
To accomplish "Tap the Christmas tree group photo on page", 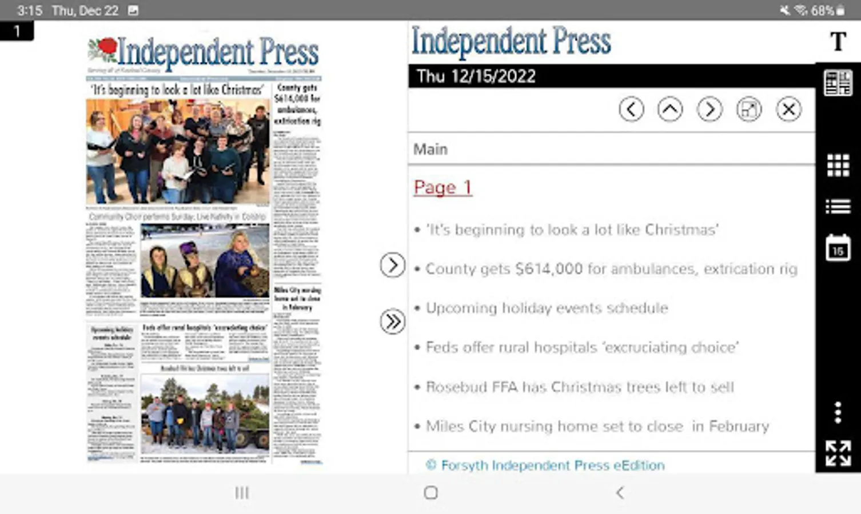I will pos(205,413).
